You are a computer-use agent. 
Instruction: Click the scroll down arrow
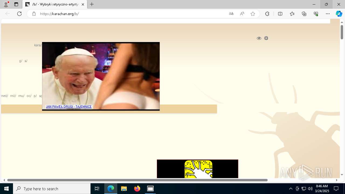coord(342,175)
